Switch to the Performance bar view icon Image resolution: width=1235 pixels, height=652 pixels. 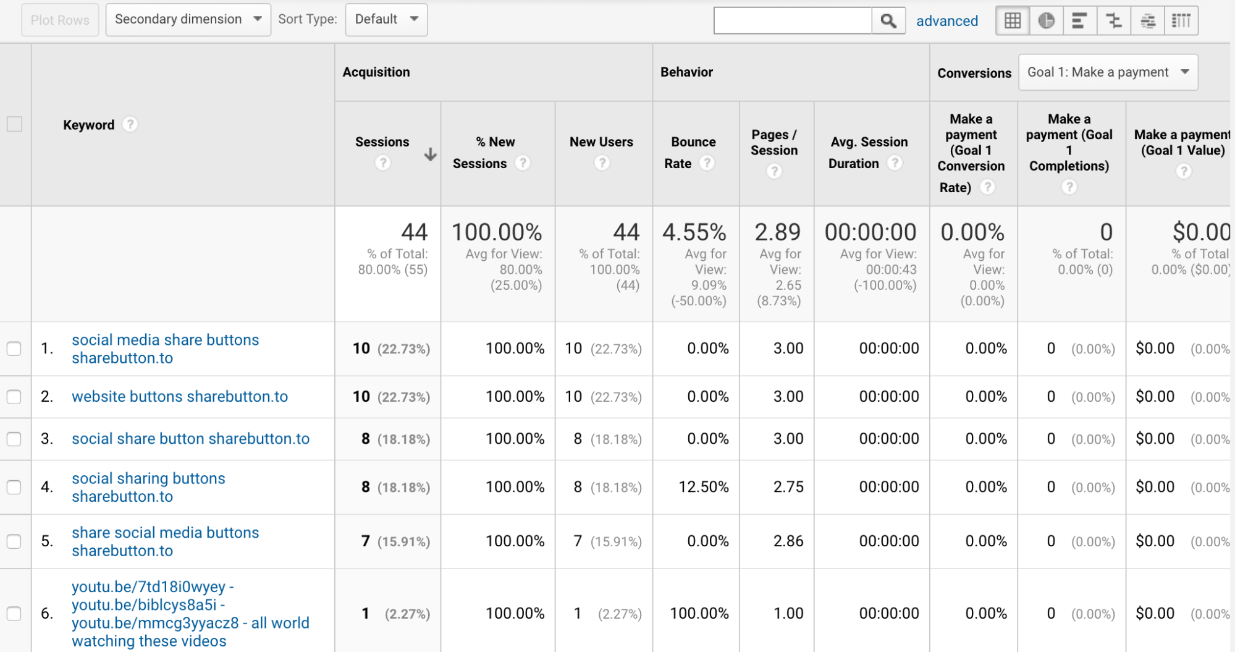pyautogui.click(x=1079, y=20)
